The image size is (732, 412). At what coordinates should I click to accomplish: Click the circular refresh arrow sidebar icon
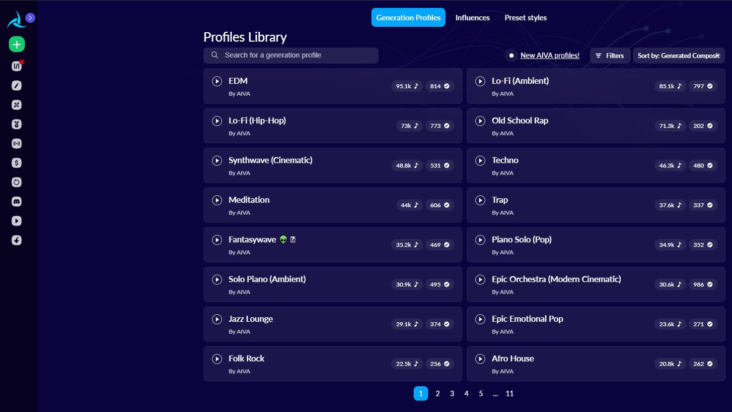[16, 182]
